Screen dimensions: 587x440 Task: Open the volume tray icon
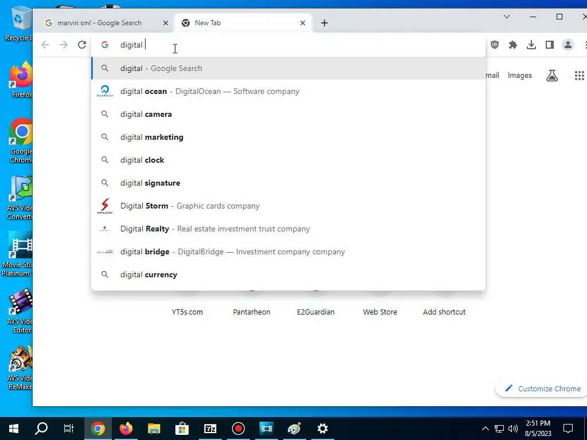coord(513,429)
